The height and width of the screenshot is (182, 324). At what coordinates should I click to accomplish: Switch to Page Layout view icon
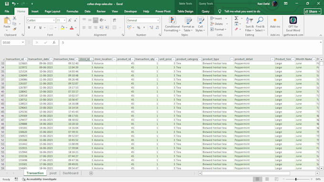pyautogui.click(x=267, y=179)
